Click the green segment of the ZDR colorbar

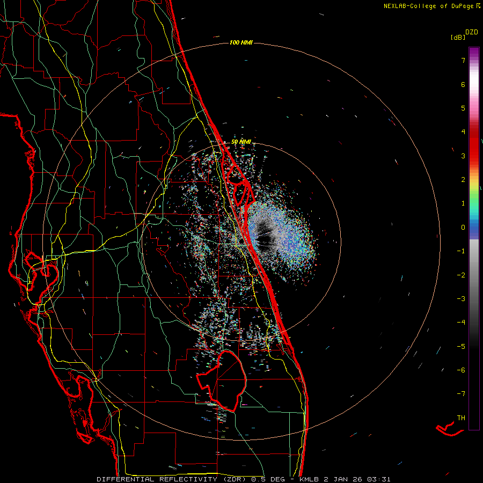coord(474,200)
